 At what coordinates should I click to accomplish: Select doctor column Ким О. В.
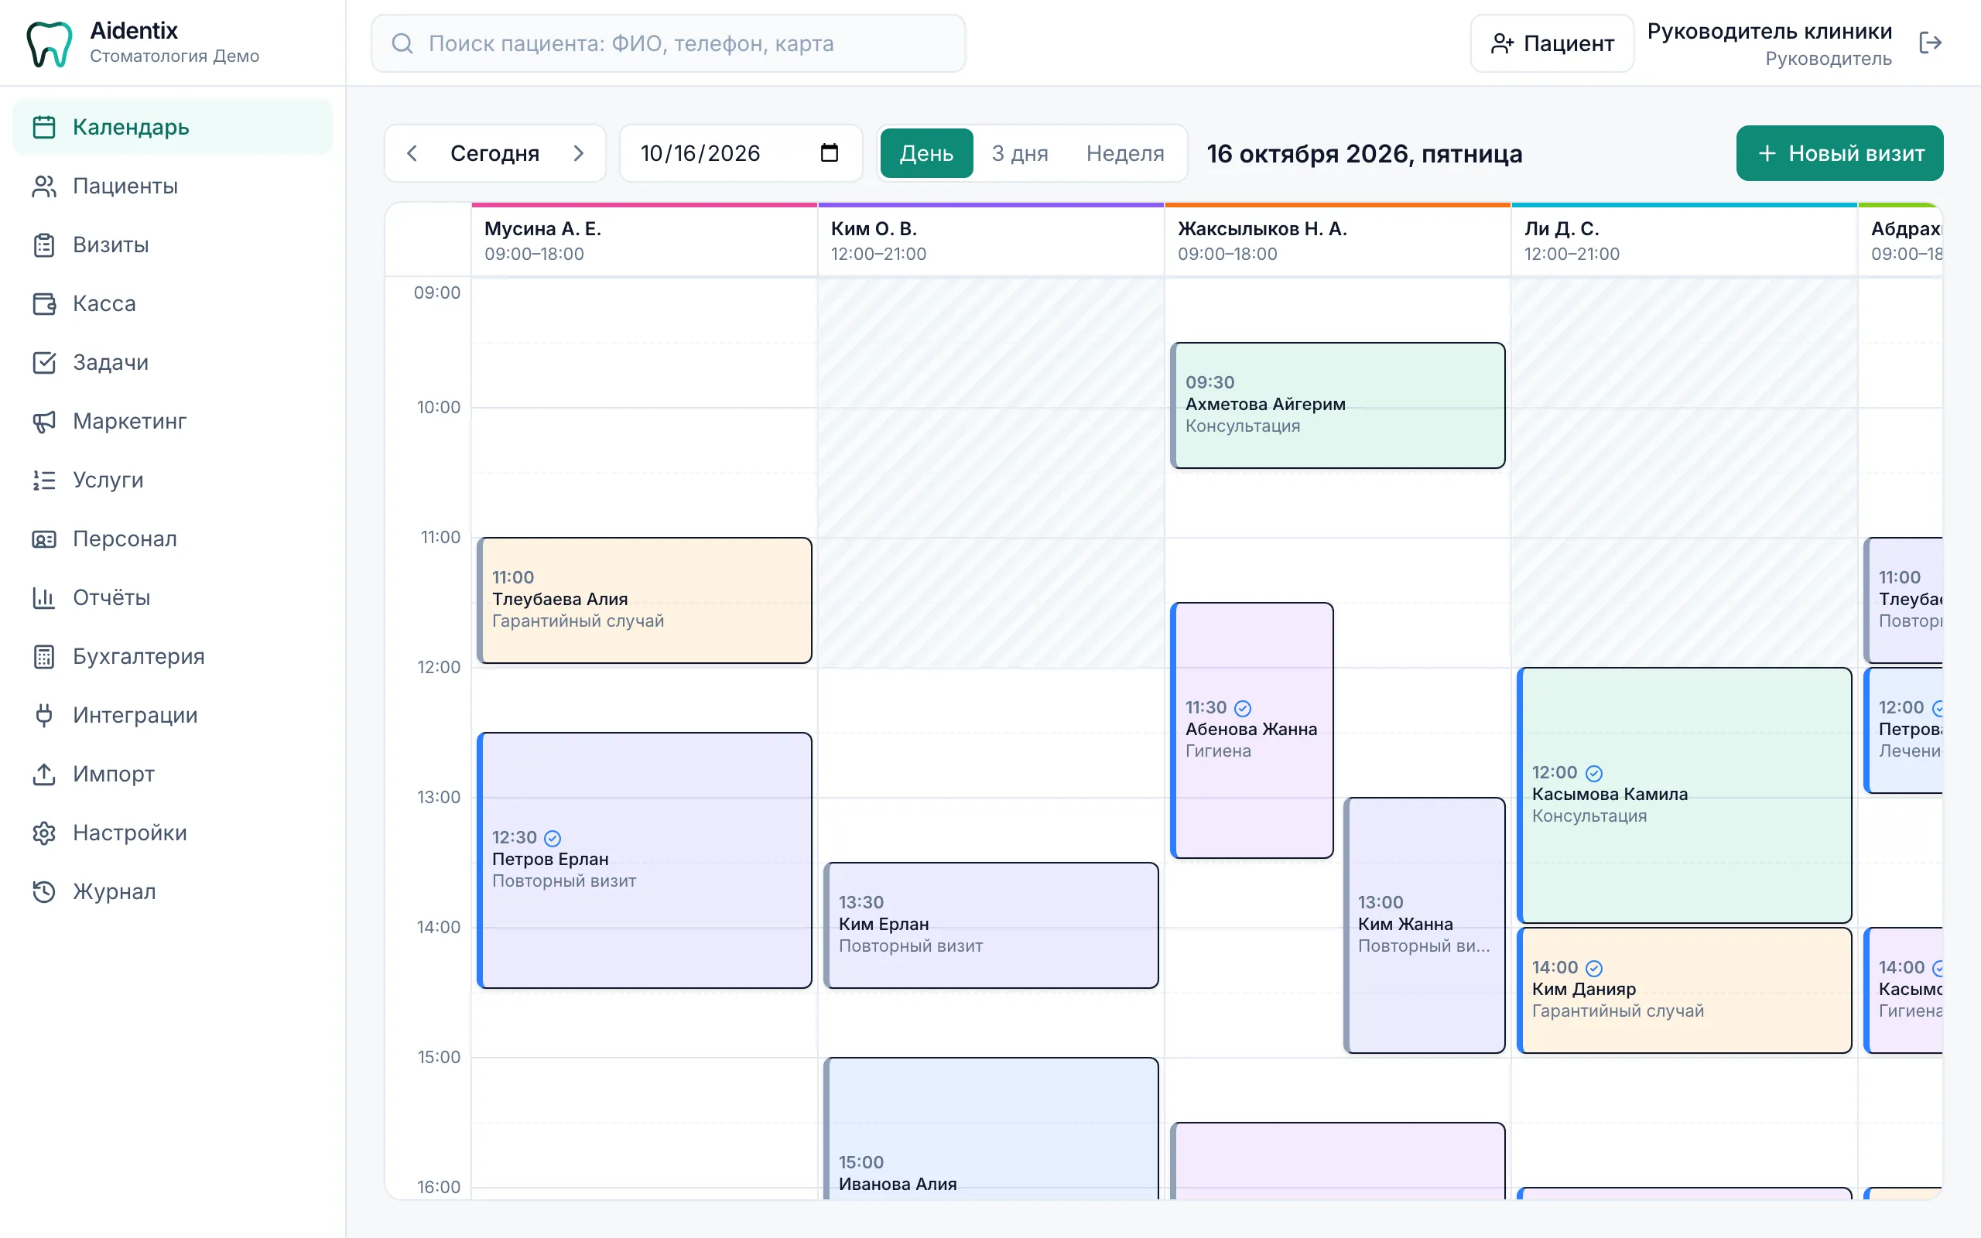pos(990,241)
